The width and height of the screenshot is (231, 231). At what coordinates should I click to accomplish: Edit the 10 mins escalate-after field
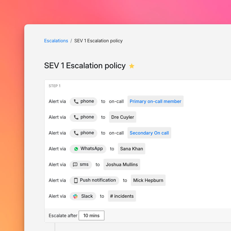coord(91,215)
